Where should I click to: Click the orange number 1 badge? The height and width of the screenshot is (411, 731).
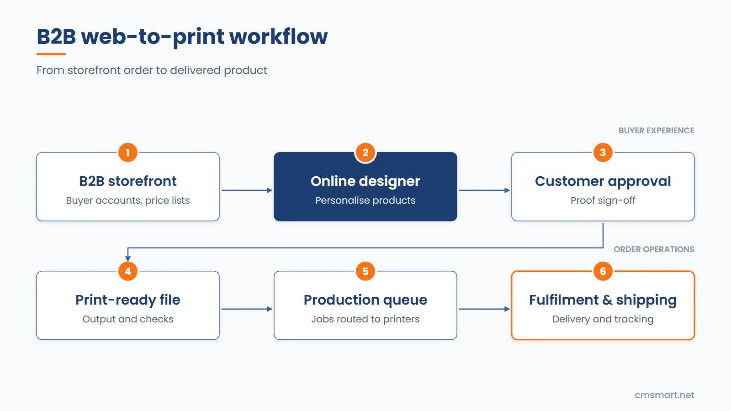[x=128, y=153]
